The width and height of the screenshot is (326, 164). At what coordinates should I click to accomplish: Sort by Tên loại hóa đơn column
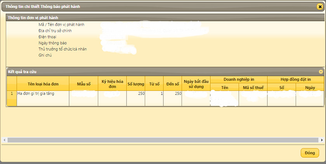[43, 84]
